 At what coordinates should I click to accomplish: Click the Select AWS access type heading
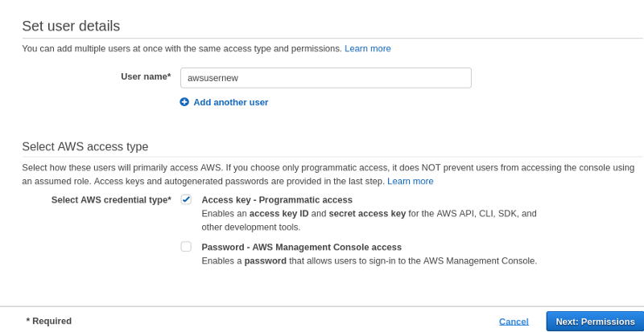point(85,146)
